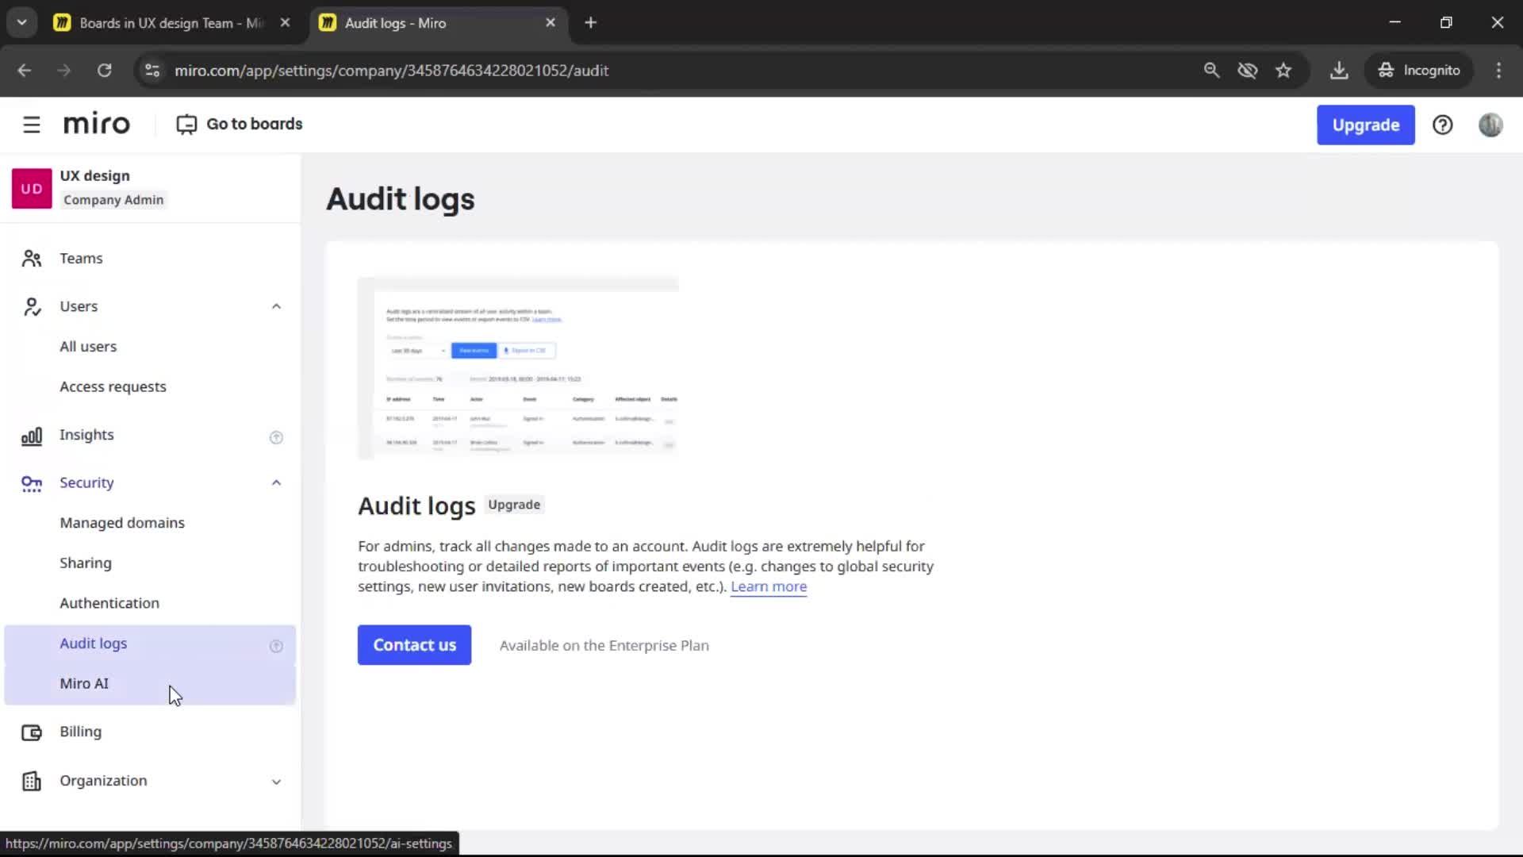Viewport: 1523px width, 857px height.
Task: Click the miro logo
Action: [96, 124]
